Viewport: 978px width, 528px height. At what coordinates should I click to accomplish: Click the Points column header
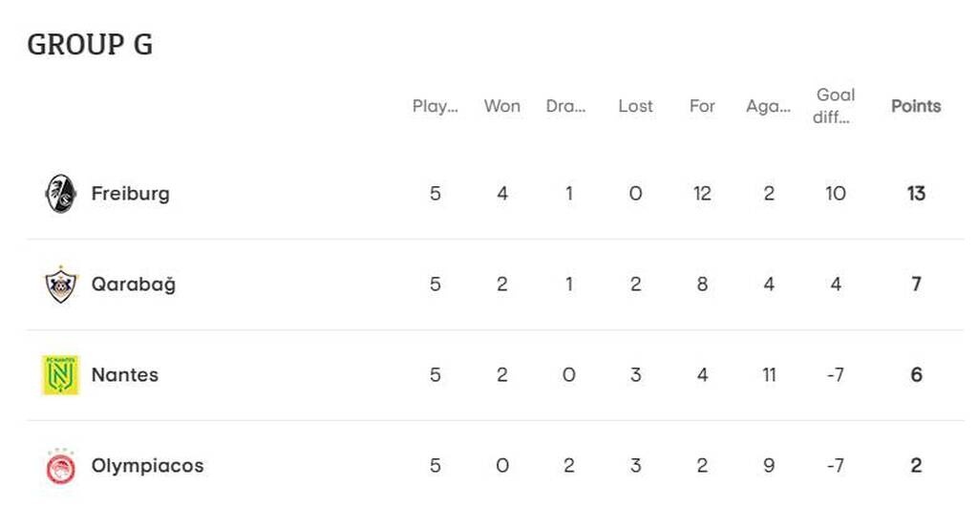tap(916, 106)
